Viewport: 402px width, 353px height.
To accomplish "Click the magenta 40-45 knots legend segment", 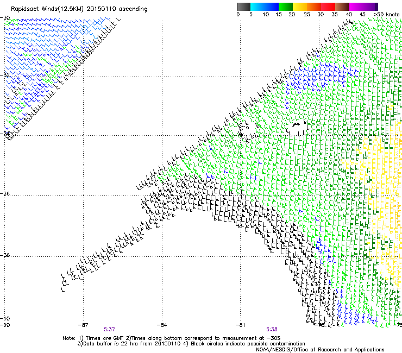I will (356, 7).
